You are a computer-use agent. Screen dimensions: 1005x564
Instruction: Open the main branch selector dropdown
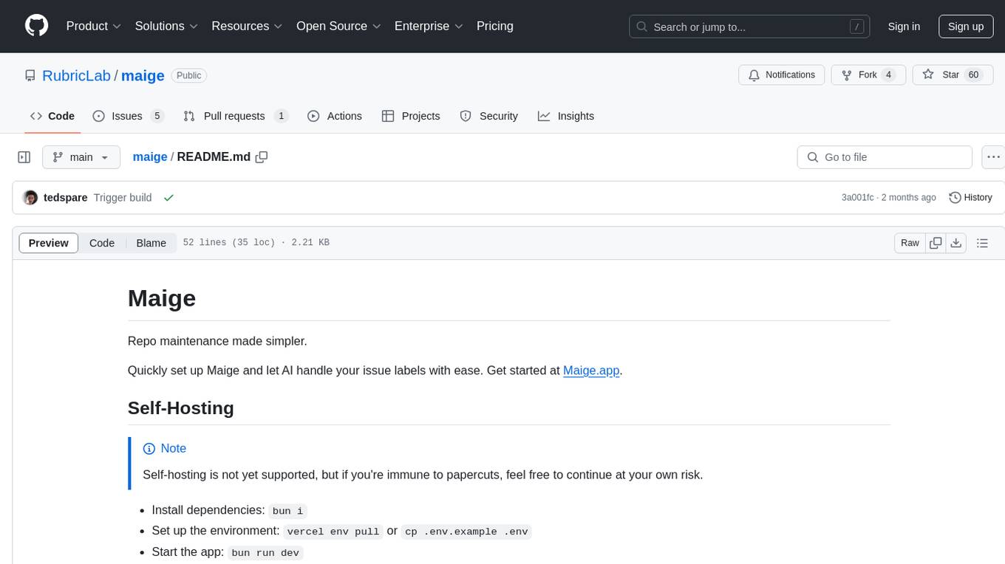click(x=81, y=157)
